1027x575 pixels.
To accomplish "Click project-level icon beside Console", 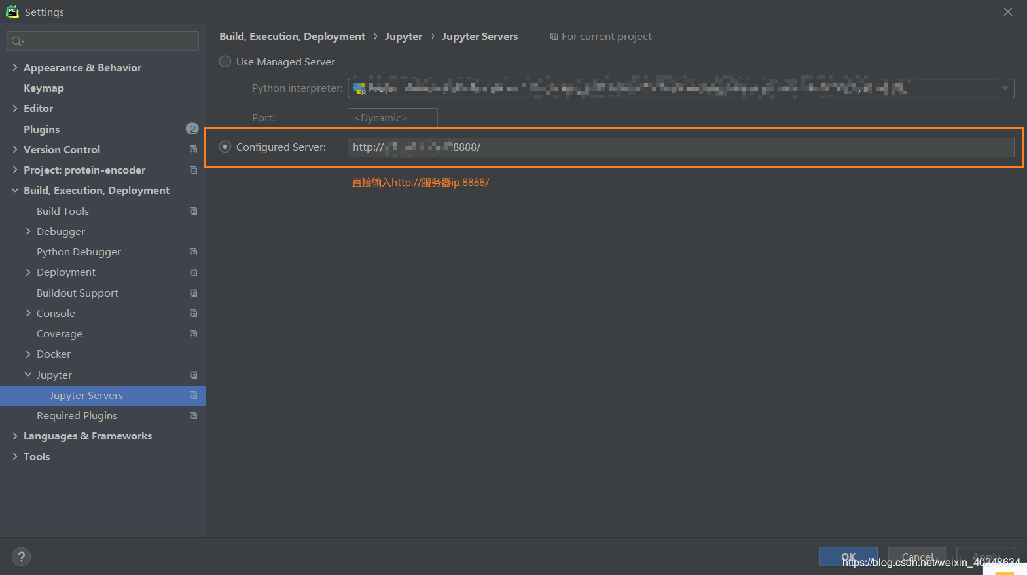I will point(193,313).
